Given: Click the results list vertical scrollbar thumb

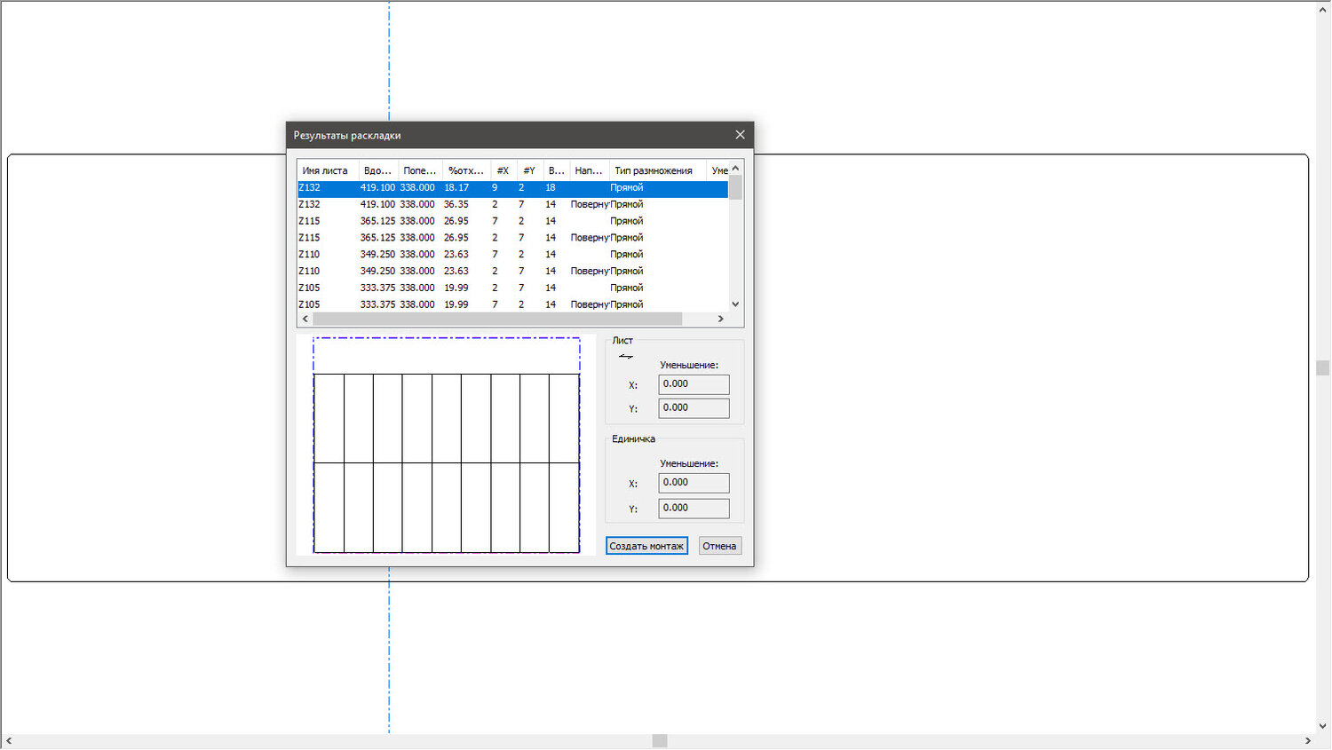Looking at the screenshot, I should click(x=735, y=188).
